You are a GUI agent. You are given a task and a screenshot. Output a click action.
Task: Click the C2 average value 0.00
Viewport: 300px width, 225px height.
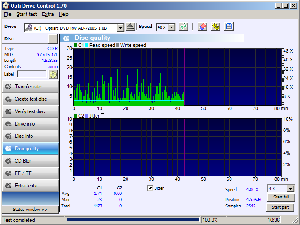pyautogui.click(x=118, y=194)
